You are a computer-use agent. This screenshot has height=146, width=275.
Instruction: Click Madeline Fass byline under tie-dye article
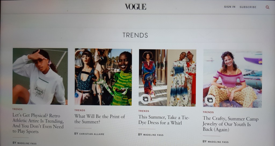tap(151, 135)
